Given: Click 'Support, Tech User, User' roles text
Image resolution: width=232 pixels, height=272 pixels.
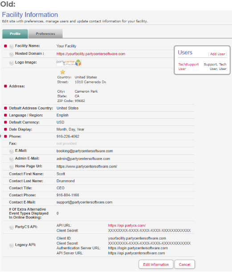Looking at the screenshot, I should click(215, 66).
